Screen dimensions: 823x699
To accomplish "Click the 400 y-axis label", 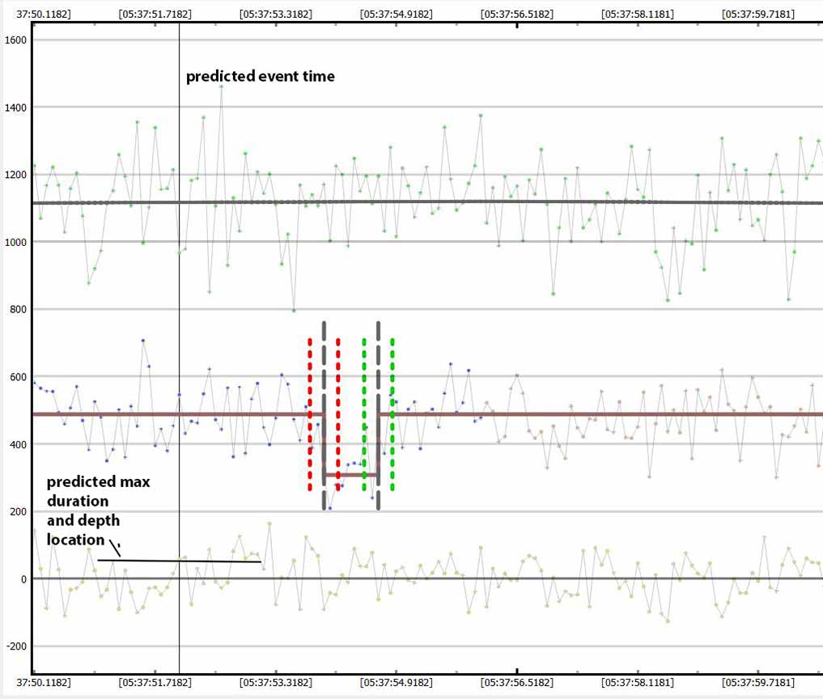I will click(18, 444).
